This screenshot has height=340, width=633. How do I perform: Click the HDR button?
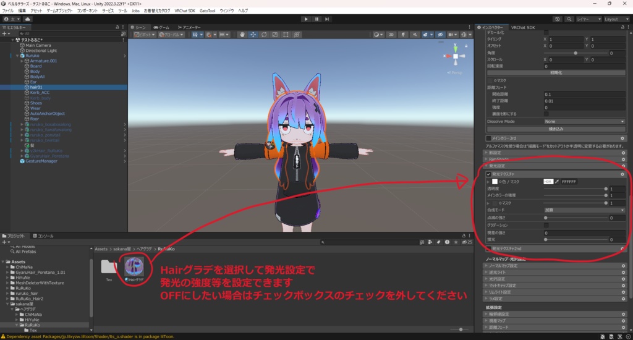pyautogui.click(x=548, y=182)
